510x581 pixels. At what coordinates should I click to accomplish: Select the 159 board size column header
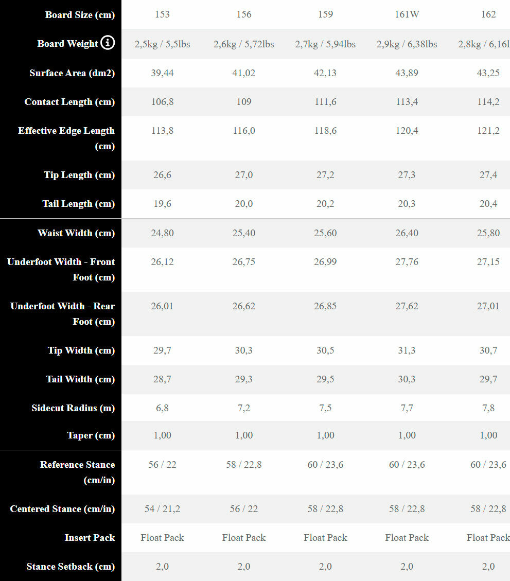coord(325,14)
